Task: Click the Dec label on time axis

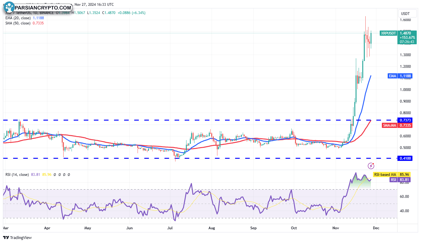Action: coord(376,228)
